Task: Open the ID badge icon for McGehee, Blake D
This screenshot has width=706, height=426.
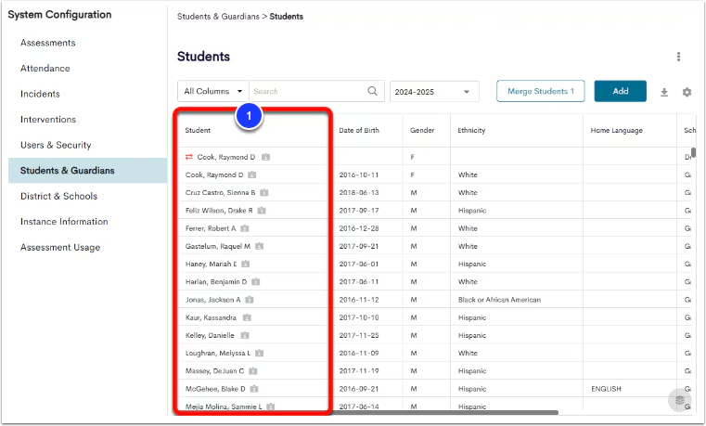Action: click(254, 389)
